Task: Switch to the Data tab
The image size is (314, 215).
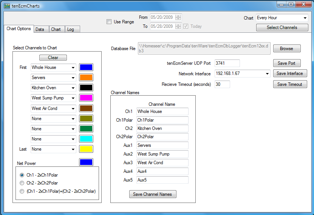Action: pyautogui.click(x=41, y=29)
